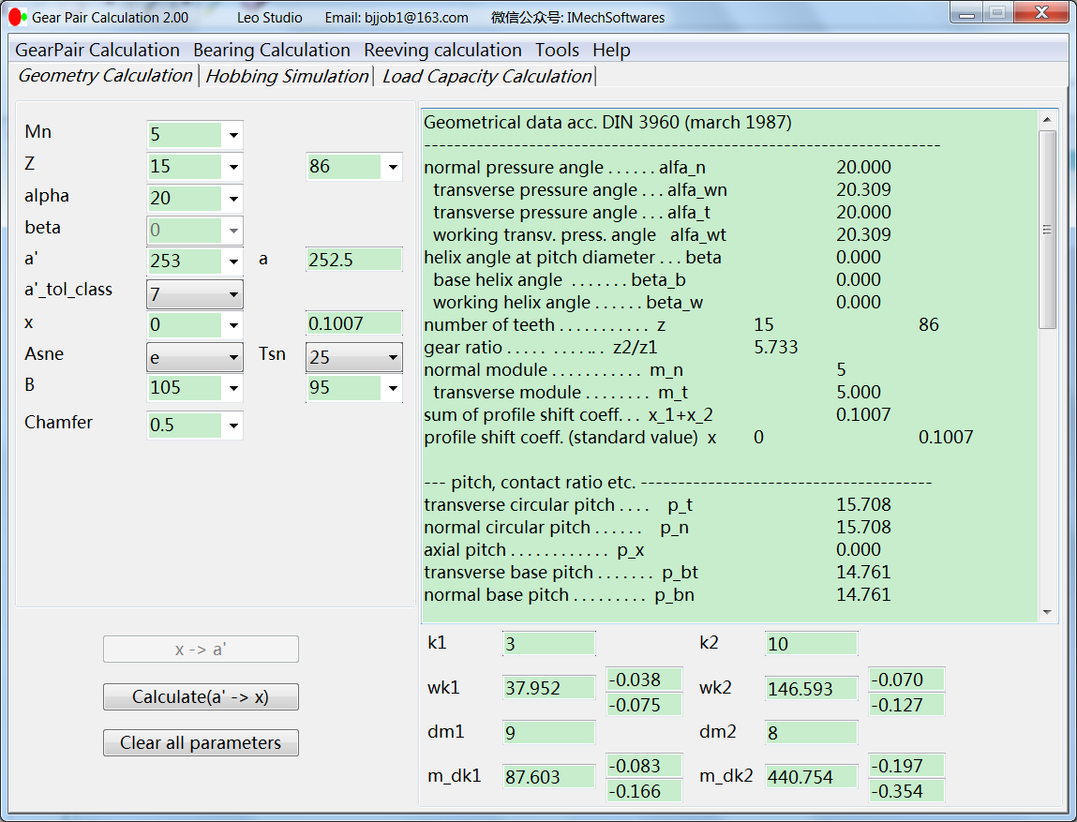The image size is (1077, 822).
Task: Expand the B face width dropdown showing 105
Action: (x=233, y=388)
